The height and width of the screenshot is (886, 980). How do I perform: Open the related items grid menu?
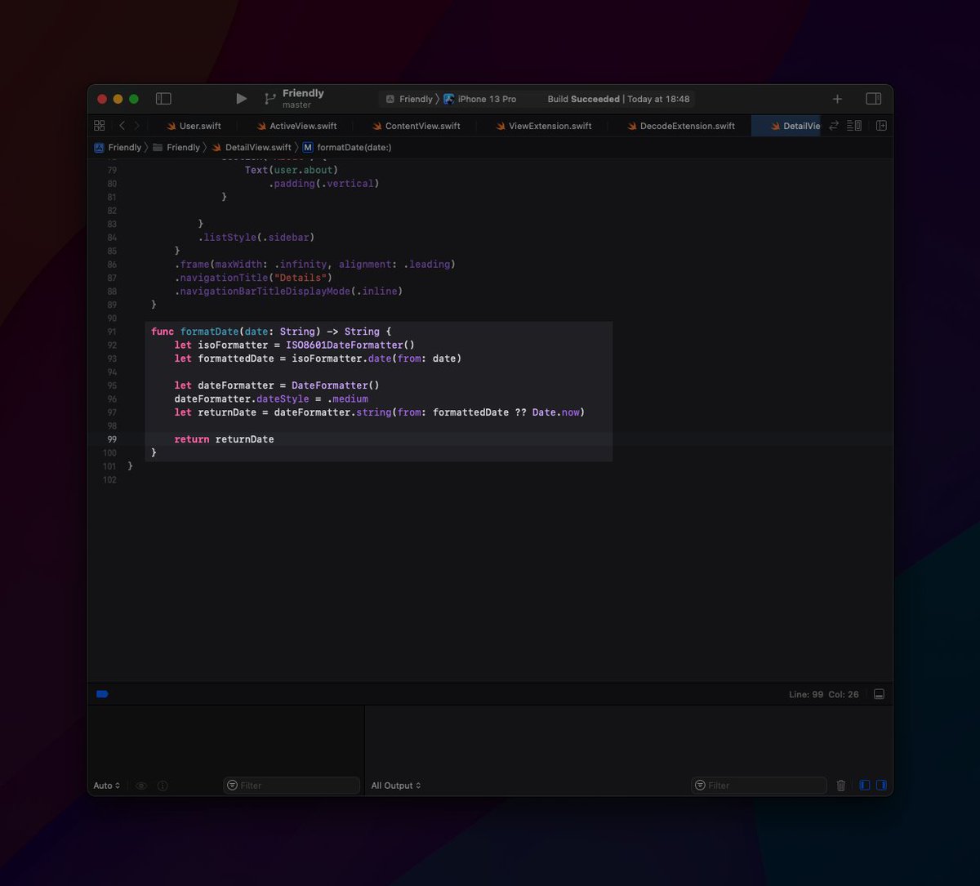pyautogui.click(x=100, y=126)
